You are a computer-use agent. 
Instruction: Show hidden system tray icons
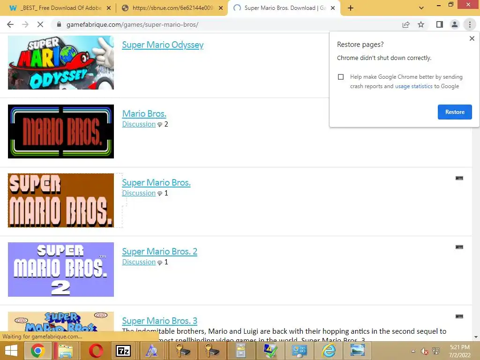(413, 351)
